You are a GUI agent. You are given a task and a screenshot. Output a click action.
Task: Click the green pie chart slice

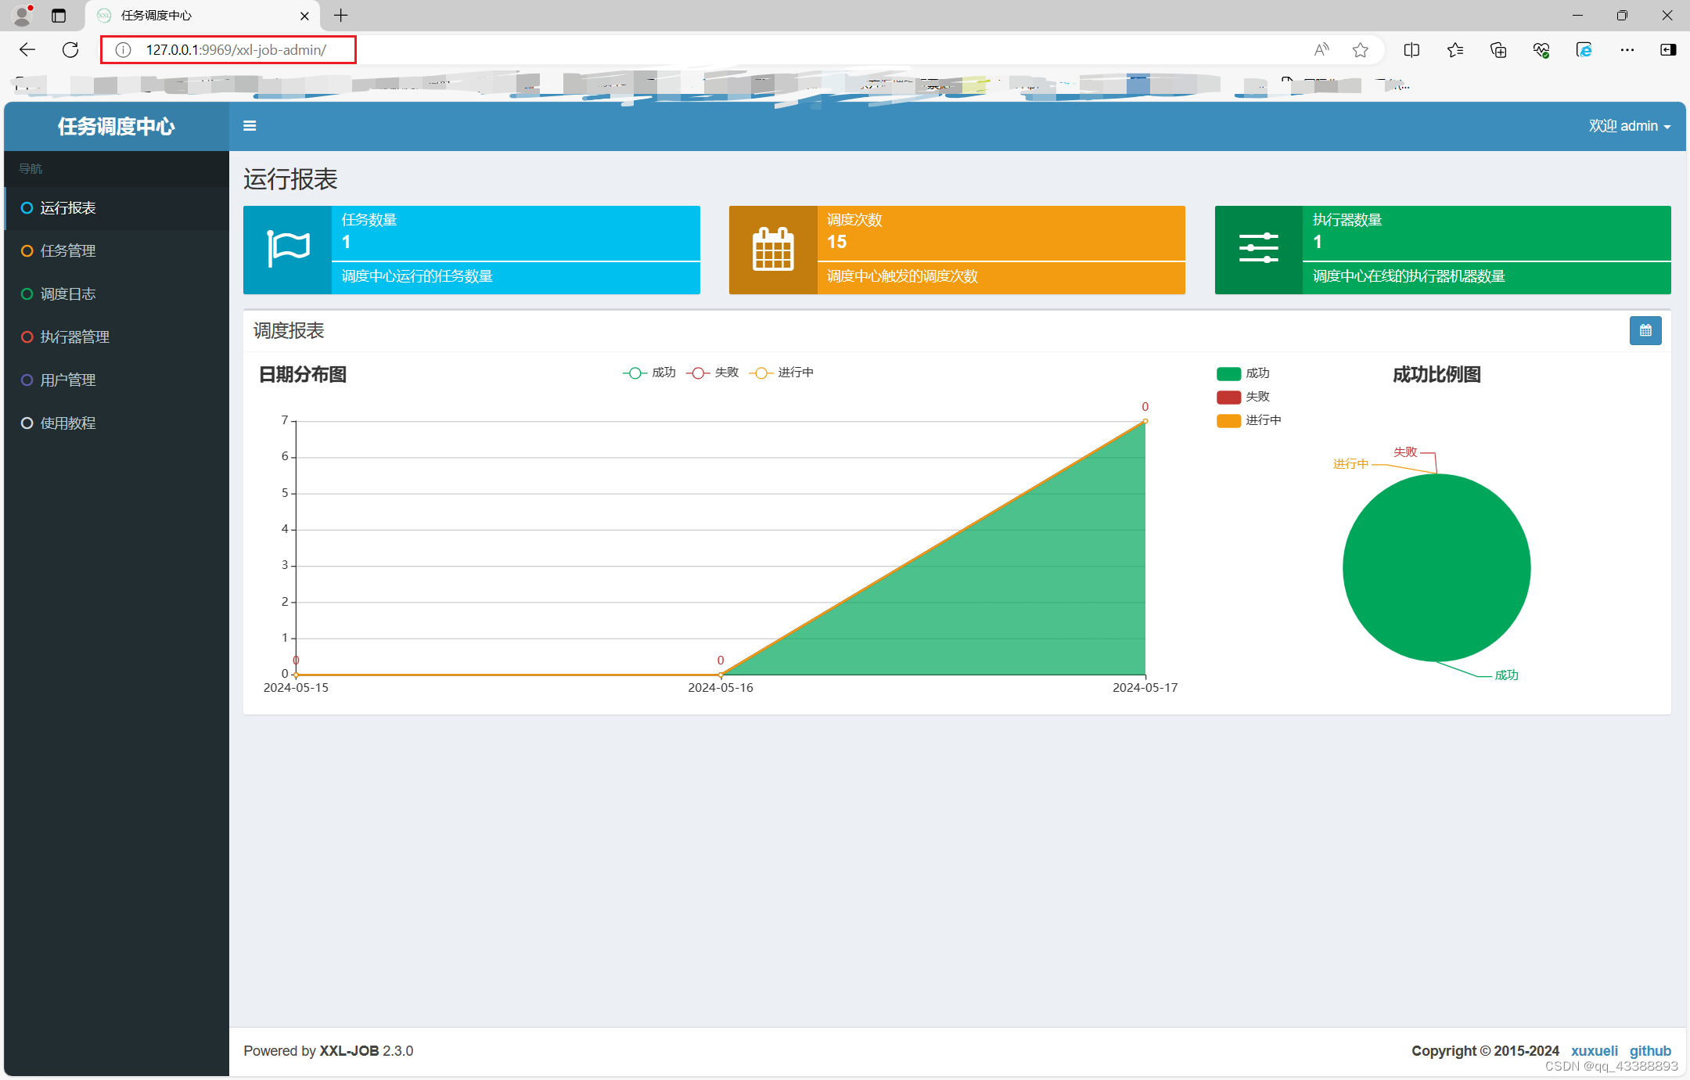click(1436, 568)
